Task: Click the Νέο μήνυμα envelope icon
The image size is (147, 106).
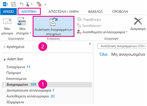Action: (7, 21)
